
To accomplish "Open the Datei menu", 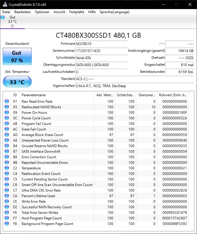I will click(x=6, y=12).
